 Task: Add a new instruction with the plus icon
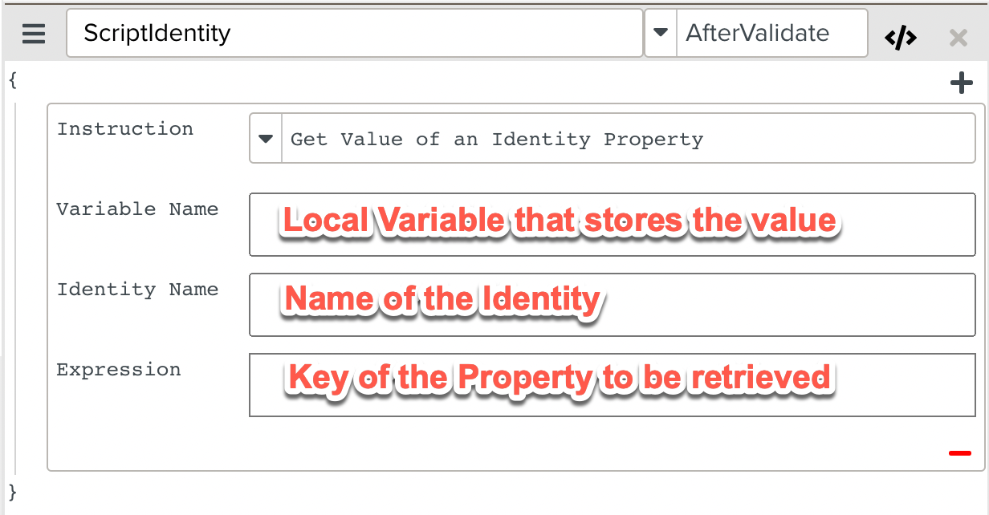click(961, 83)
